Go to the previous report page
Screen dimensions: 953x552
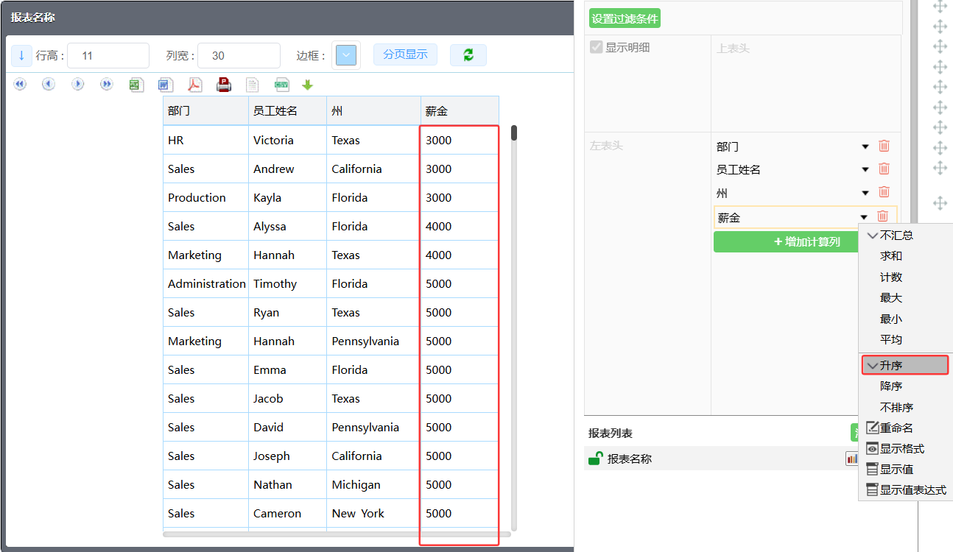click(x=49, y=85)
